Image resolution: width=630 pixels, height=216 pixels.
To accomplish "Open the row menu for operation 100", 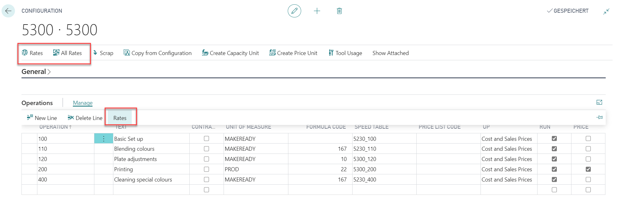I will click(104, 139).
